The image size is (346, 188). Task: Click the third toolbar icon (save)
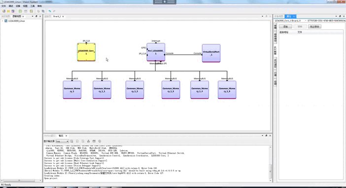(13, 11)
